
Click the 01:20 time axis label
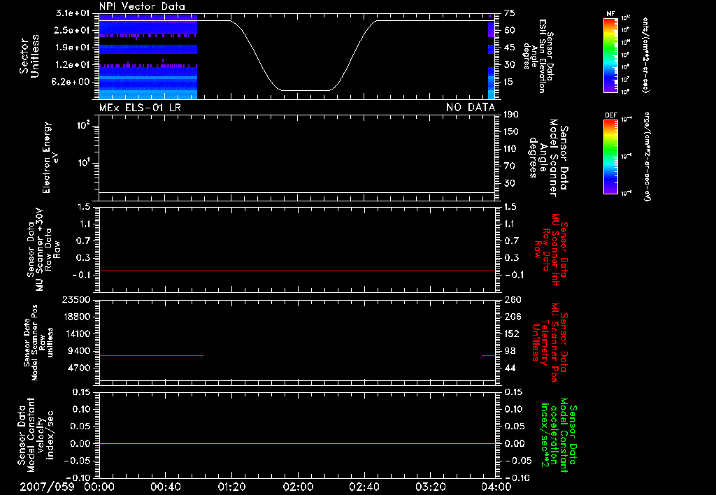(x=231, y=487)
